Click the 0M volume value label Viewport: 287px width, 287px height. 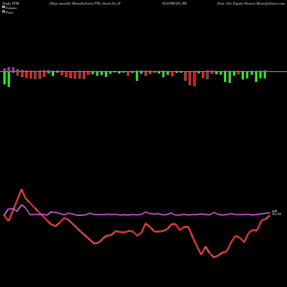tap(274, 211)
